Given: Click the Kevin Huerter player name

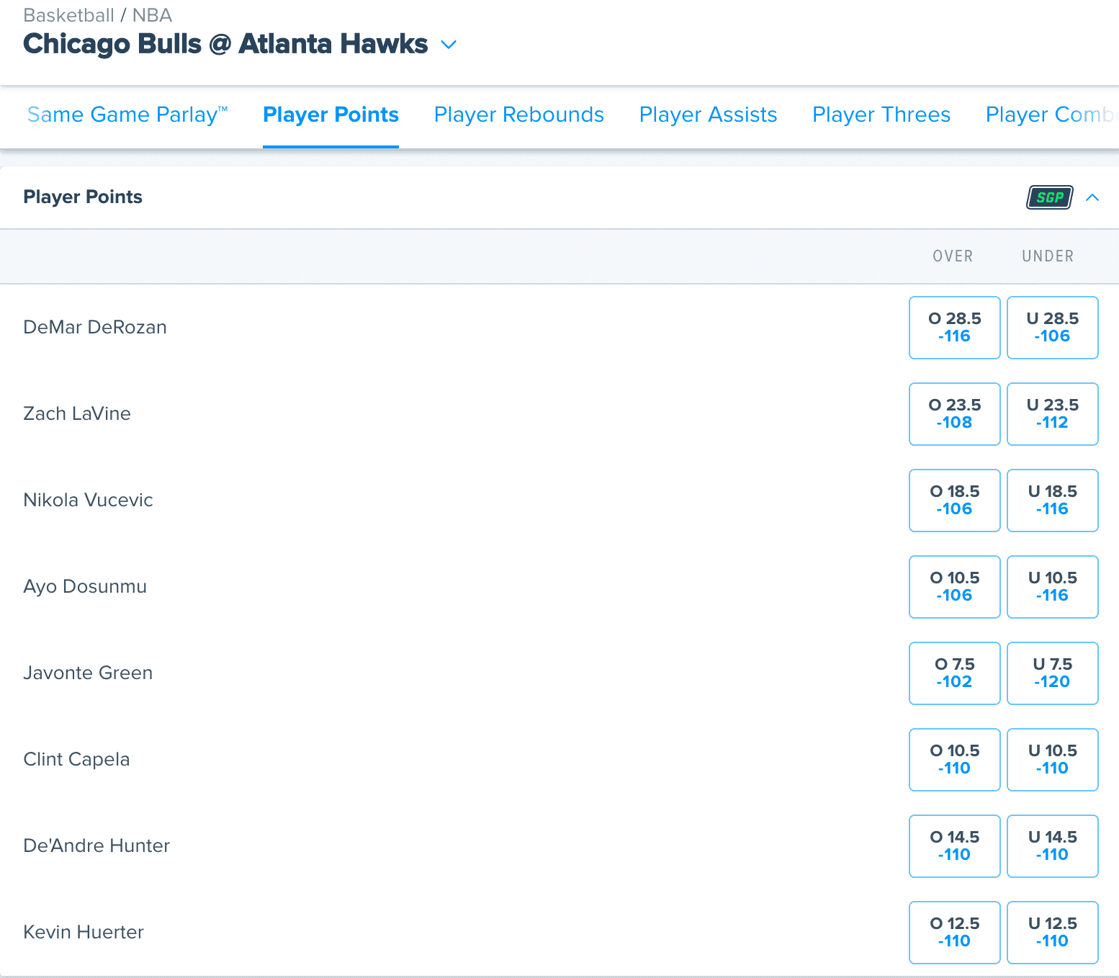Looking at the screenshot, I should click(x=84, y=932).
